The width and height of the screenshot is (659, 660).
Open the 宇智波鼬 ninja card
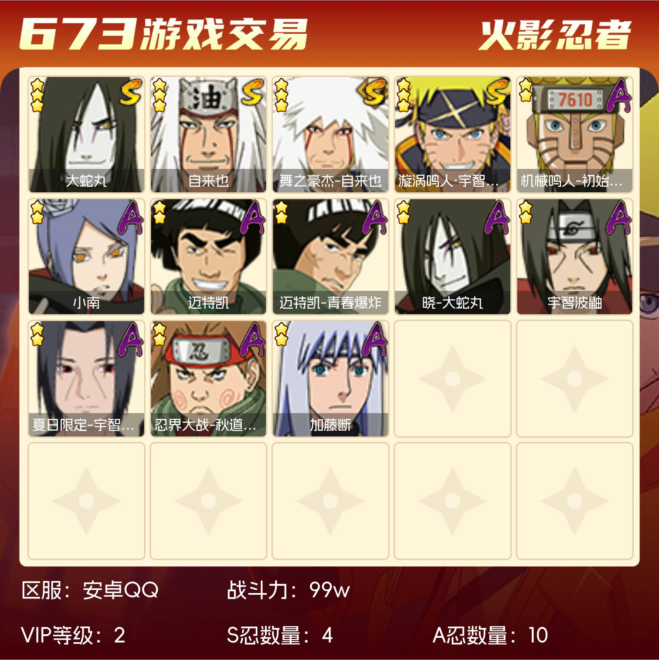[x=575, y=257]
